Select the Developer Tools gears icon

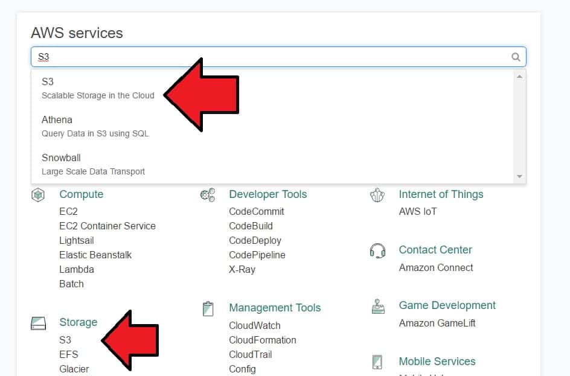pyautogui.click(x=208, y=195)
